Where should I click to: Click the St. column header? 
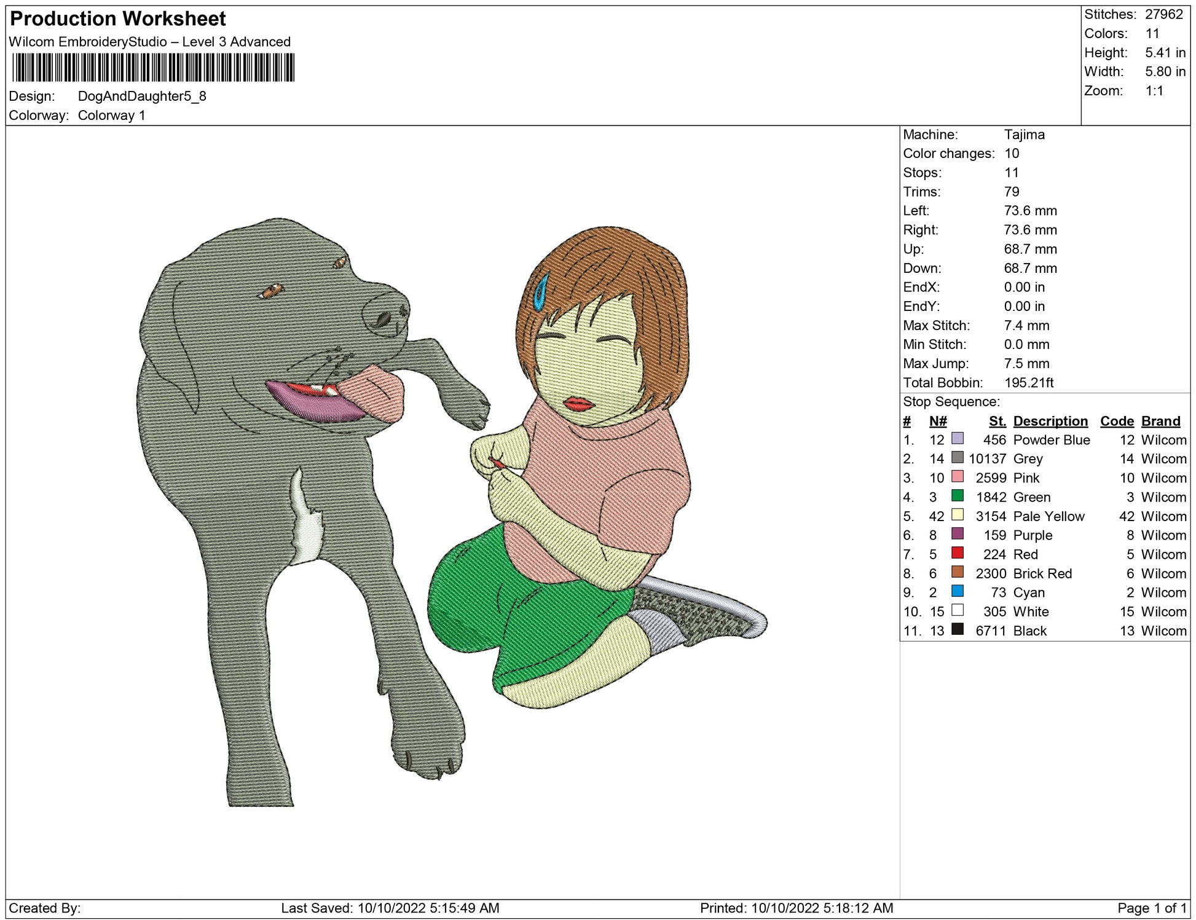997,421
